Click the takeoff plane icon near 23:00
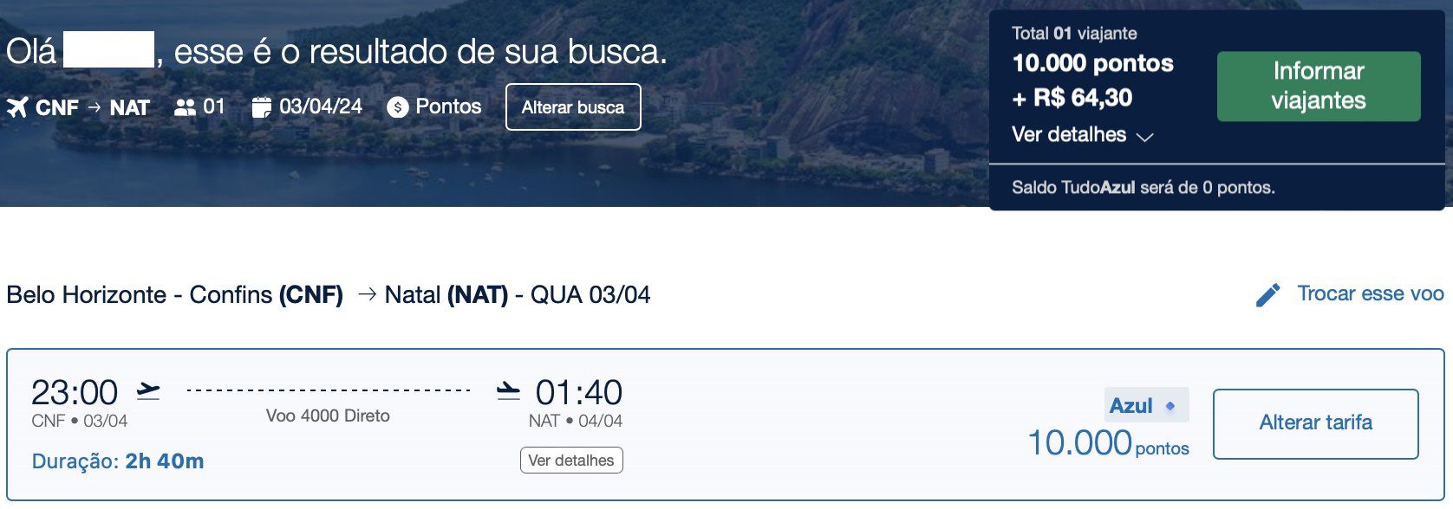Image resolution: width=1453 pixels, height=509 pixels. (x=149, y=391)
